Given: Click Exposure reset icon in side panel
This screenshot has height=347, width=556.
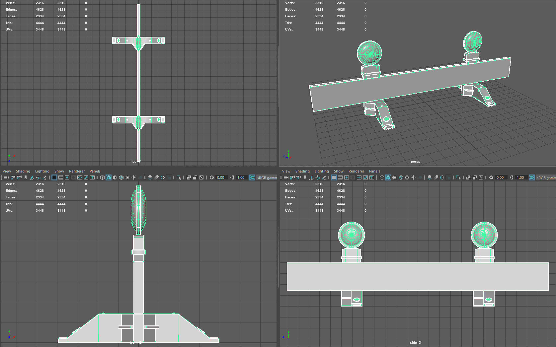Looking at the screenshot, I should pos(491,177).
